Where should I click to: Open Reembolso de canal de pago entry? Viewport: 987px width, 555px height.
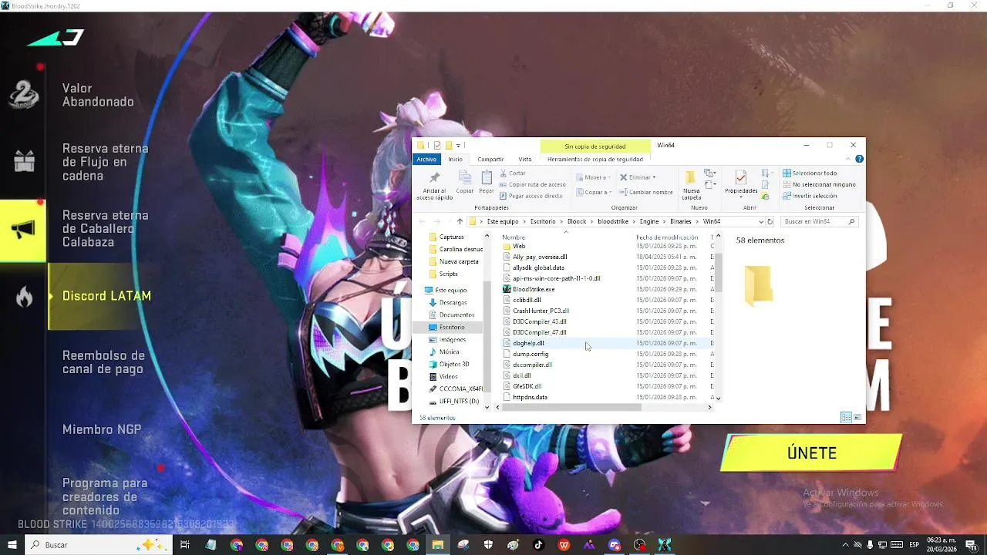103,362
